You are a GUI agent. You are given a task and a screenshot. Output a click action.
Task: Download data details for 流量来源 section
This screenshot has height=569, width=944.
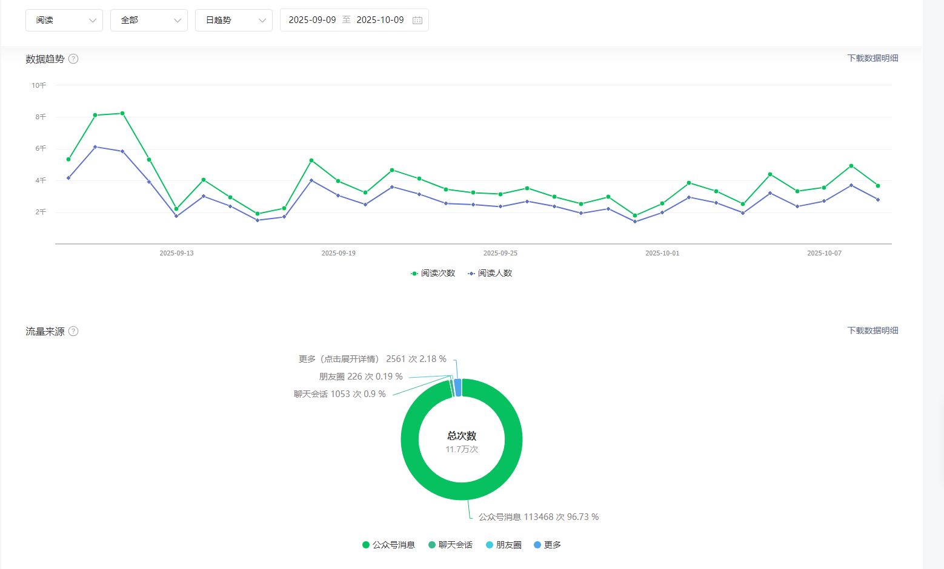pos(873,331)
